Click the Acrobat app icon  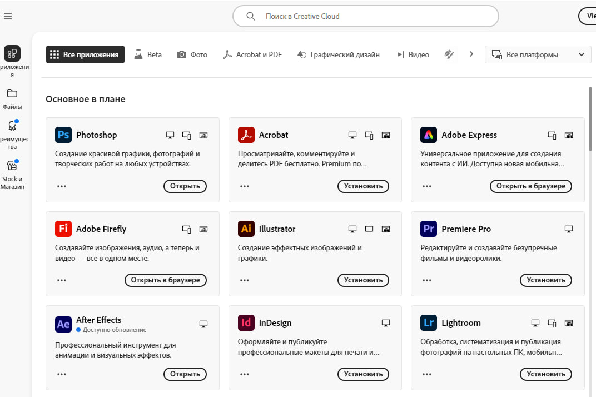pos(246,135)
